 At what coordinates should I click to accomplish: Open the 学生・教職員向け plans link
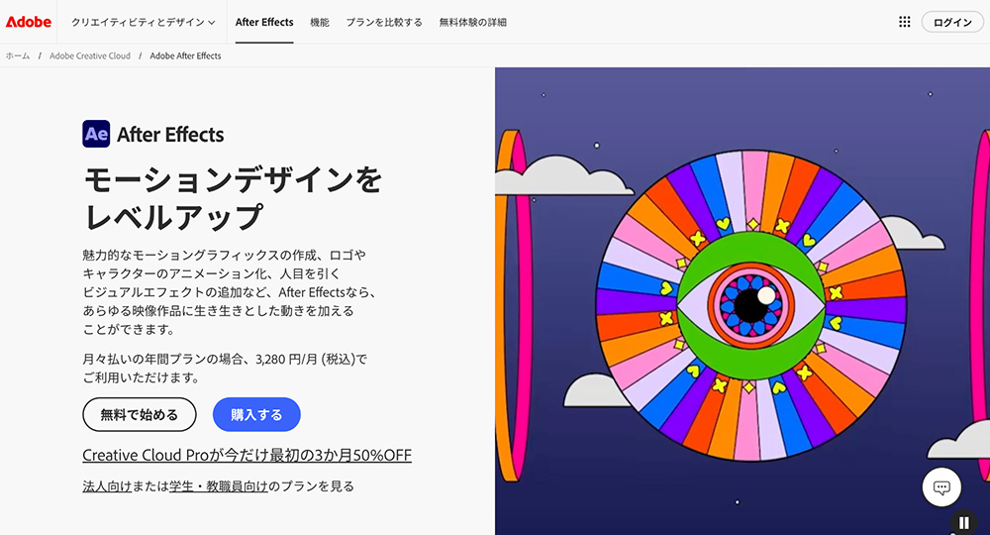[x=219, y=486]
